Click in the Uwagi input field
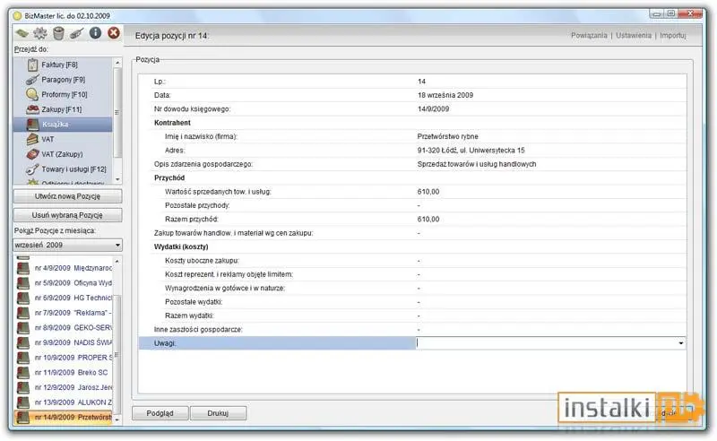The width and height of the screenshot is (717, 441). (546, 343)
